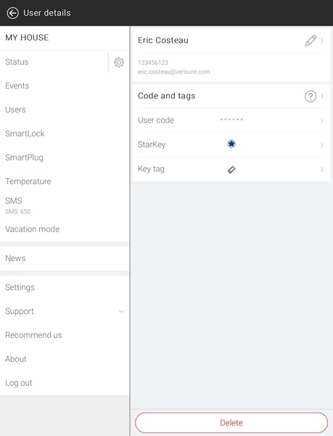The width and height of the screenshot is (333, 436).
Task: Open chevron next to pencil icon
Action: (322, 41)
